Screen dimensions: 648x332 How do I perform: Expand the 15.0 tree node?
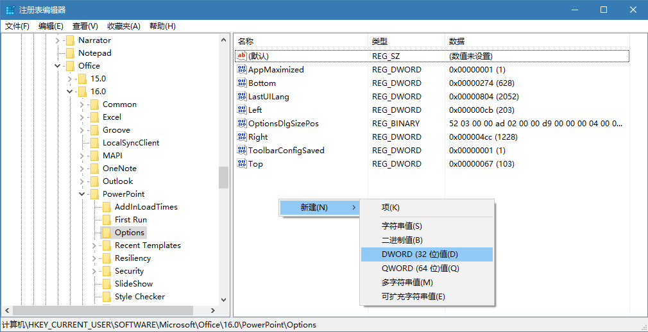(x=69, y=78)
